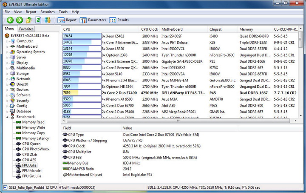The image size is (306, 193).
Task: Click the CPU Queen chip icon
Action: (x=18, y=144)
